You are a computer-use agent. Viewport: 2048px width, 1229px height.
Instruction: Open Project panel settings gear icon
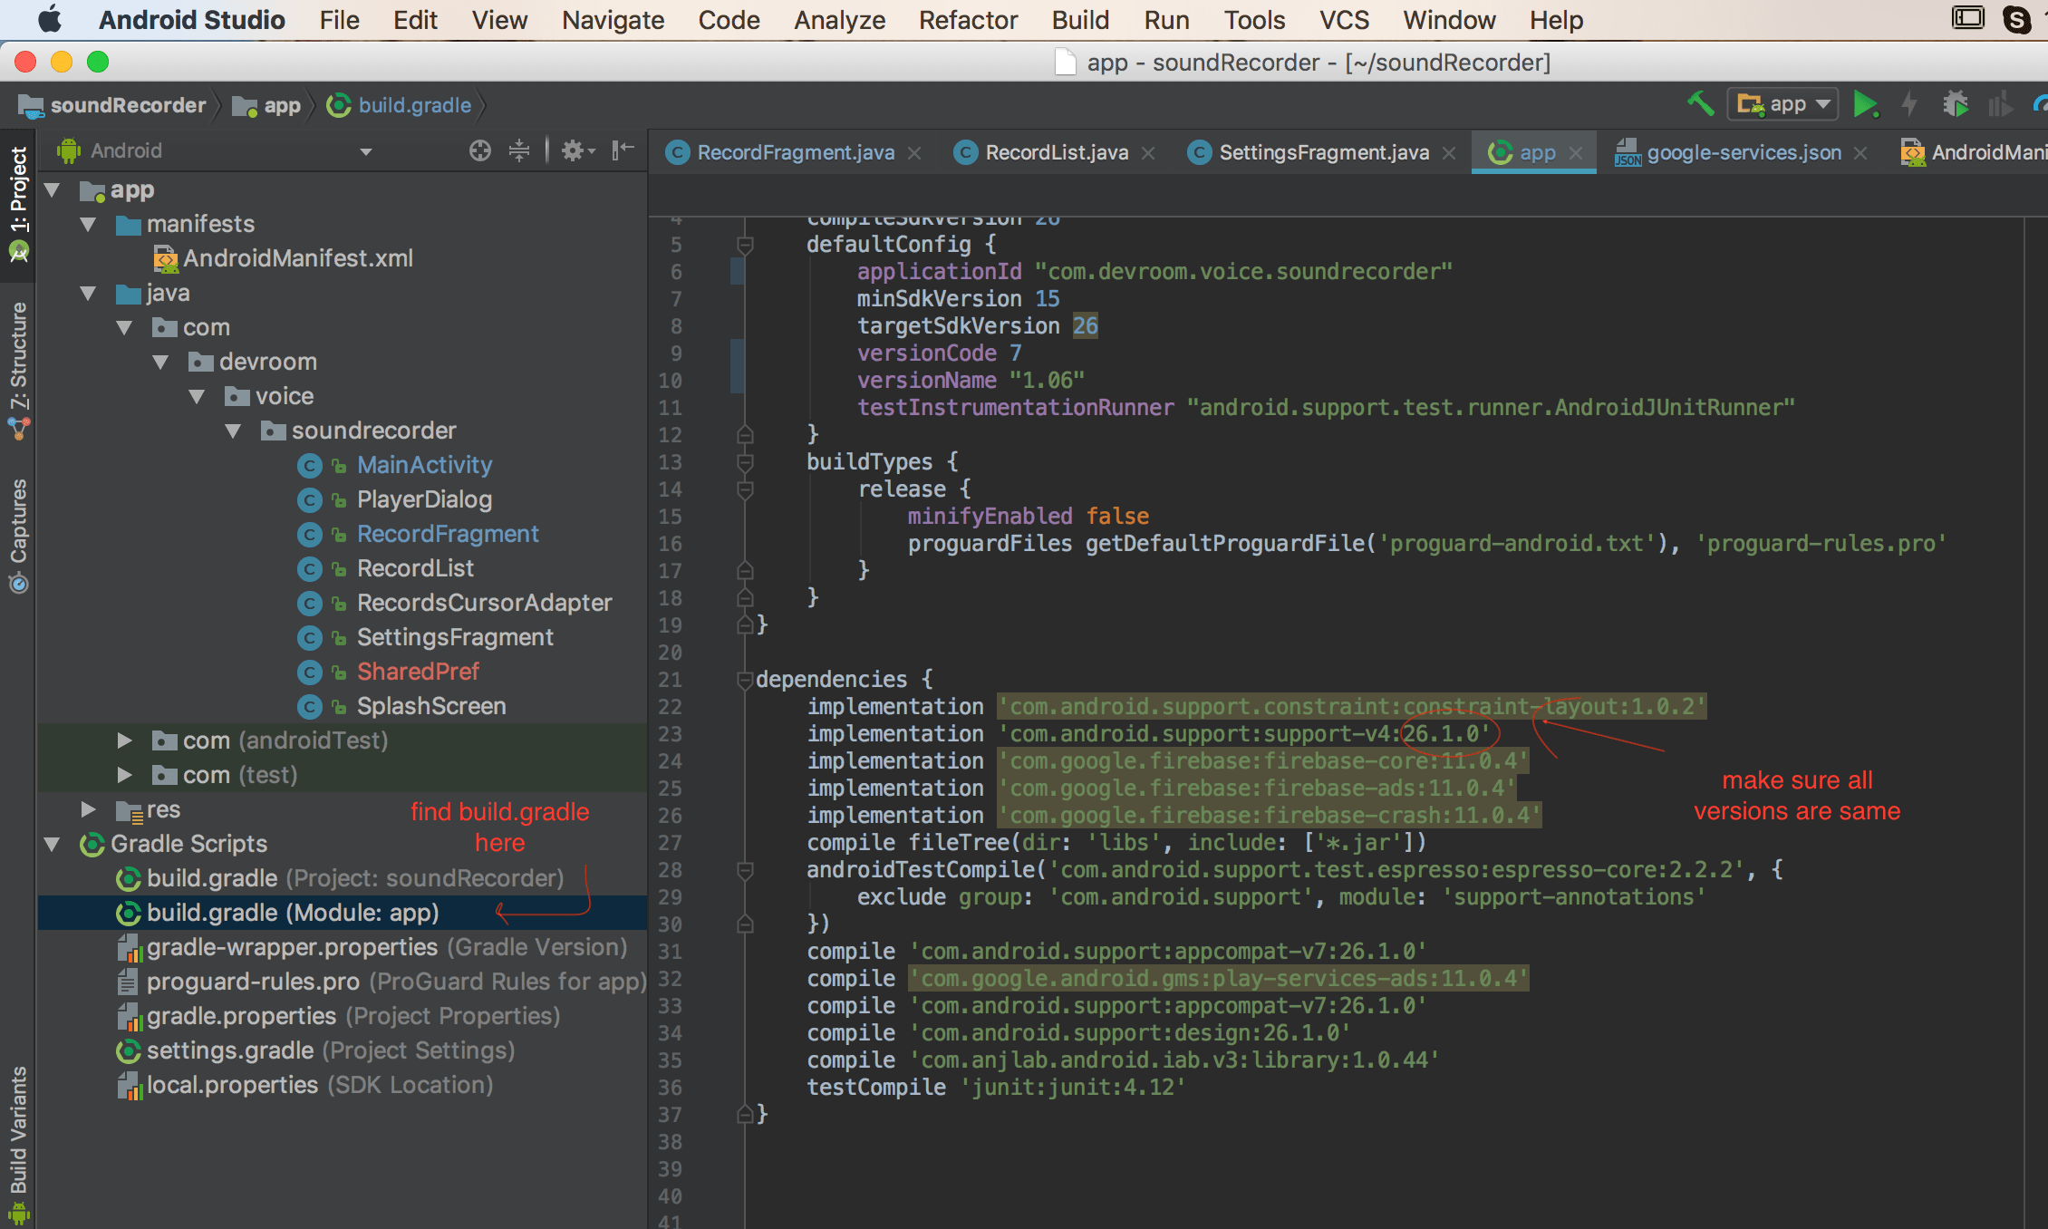click(574, 150)
